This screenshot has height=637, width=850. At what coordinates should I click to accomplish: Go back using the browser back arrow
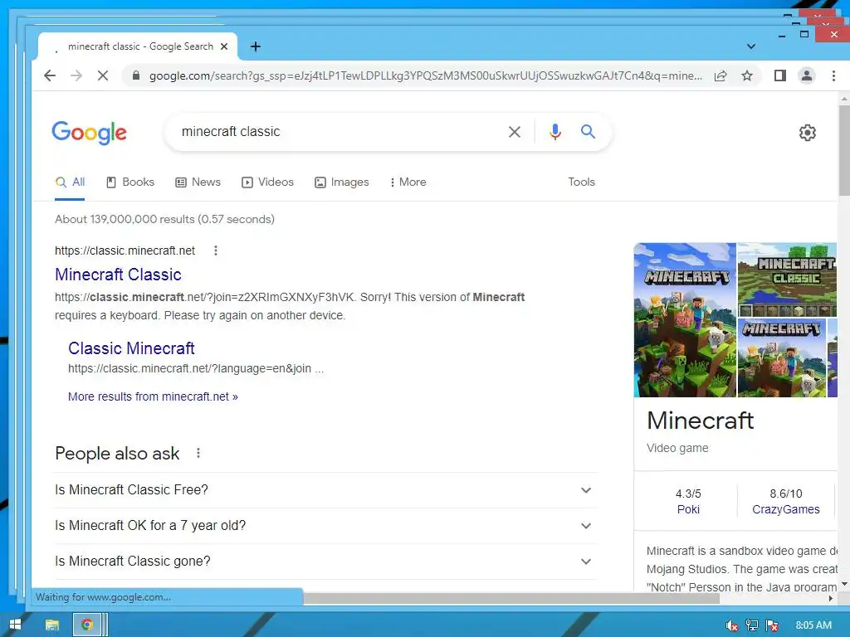click(50, 75)
